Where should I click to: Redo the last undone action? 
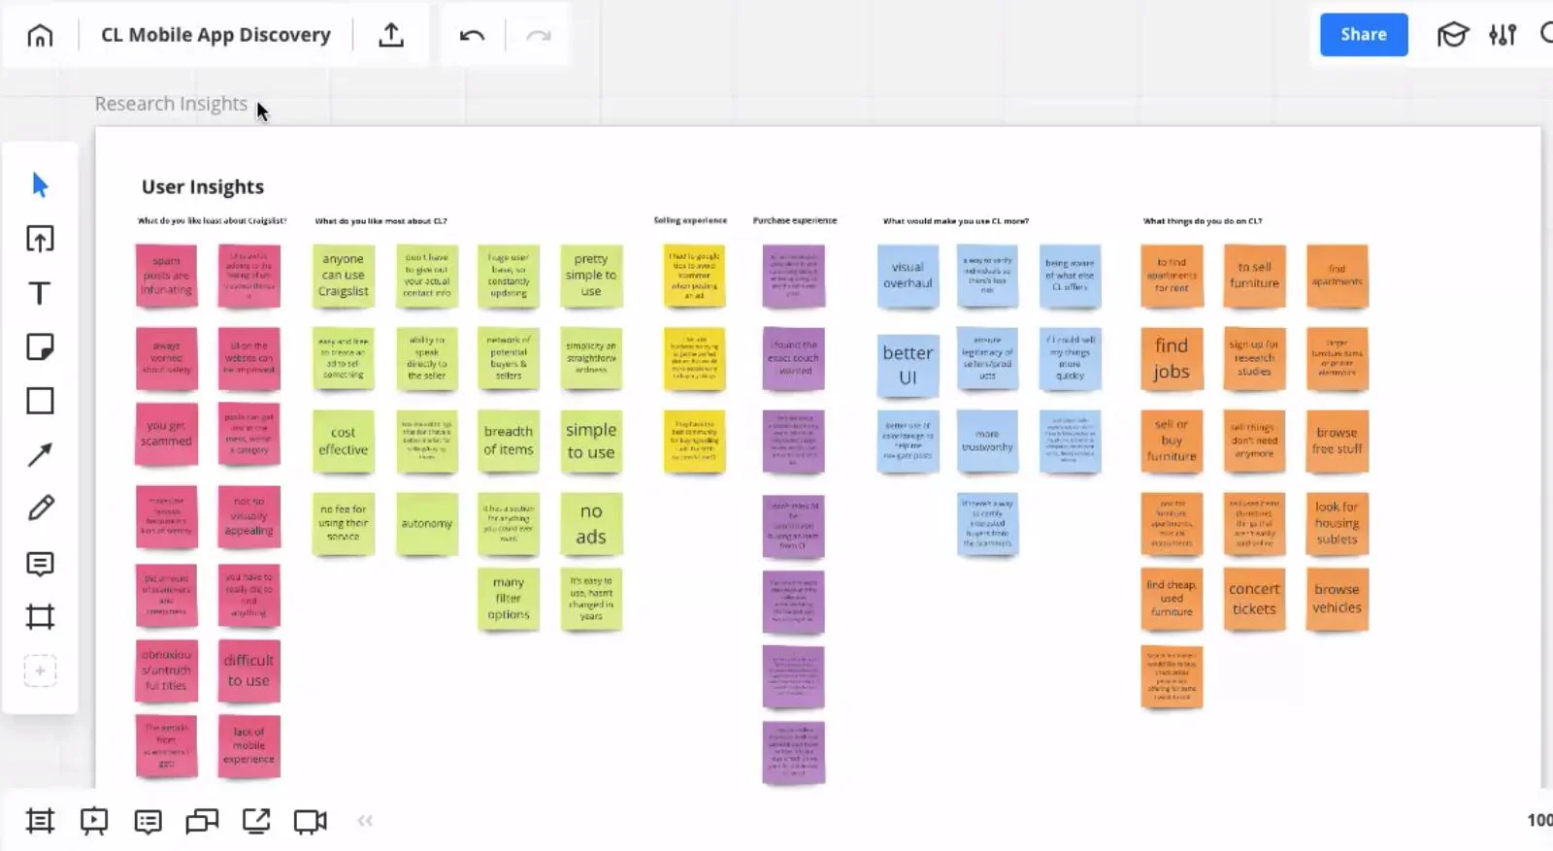pos(539,36)
